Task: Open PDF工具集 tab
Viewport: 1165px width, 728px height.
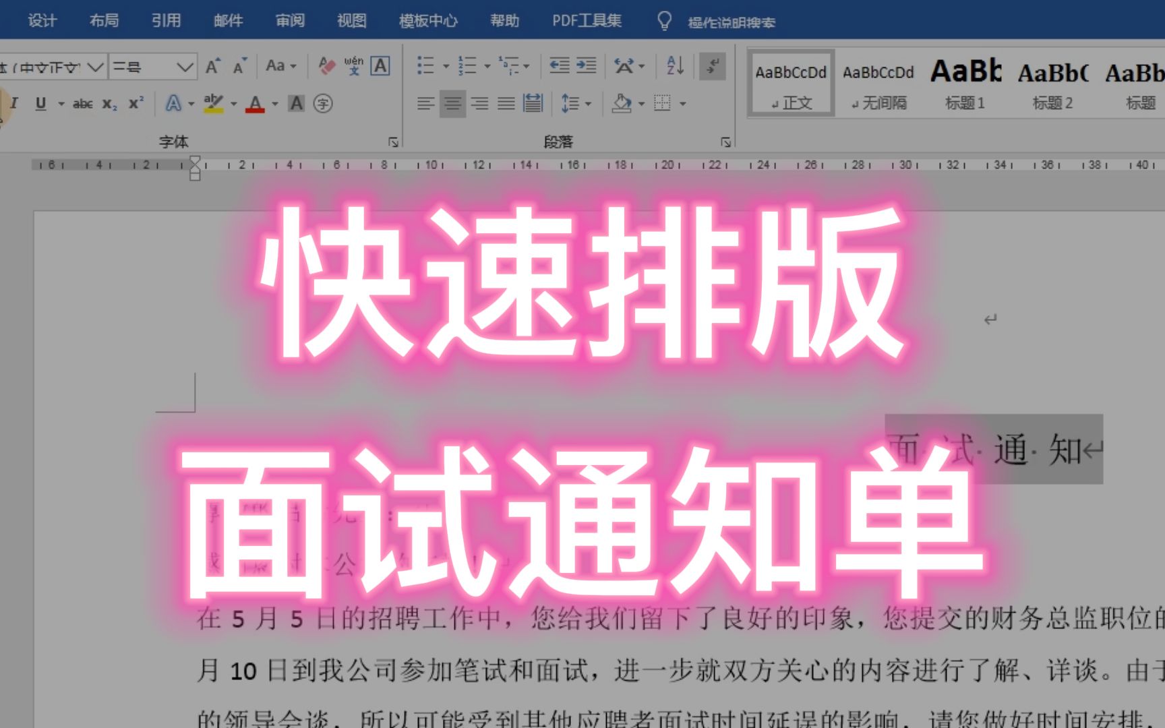Action: (x=587, y=21)
